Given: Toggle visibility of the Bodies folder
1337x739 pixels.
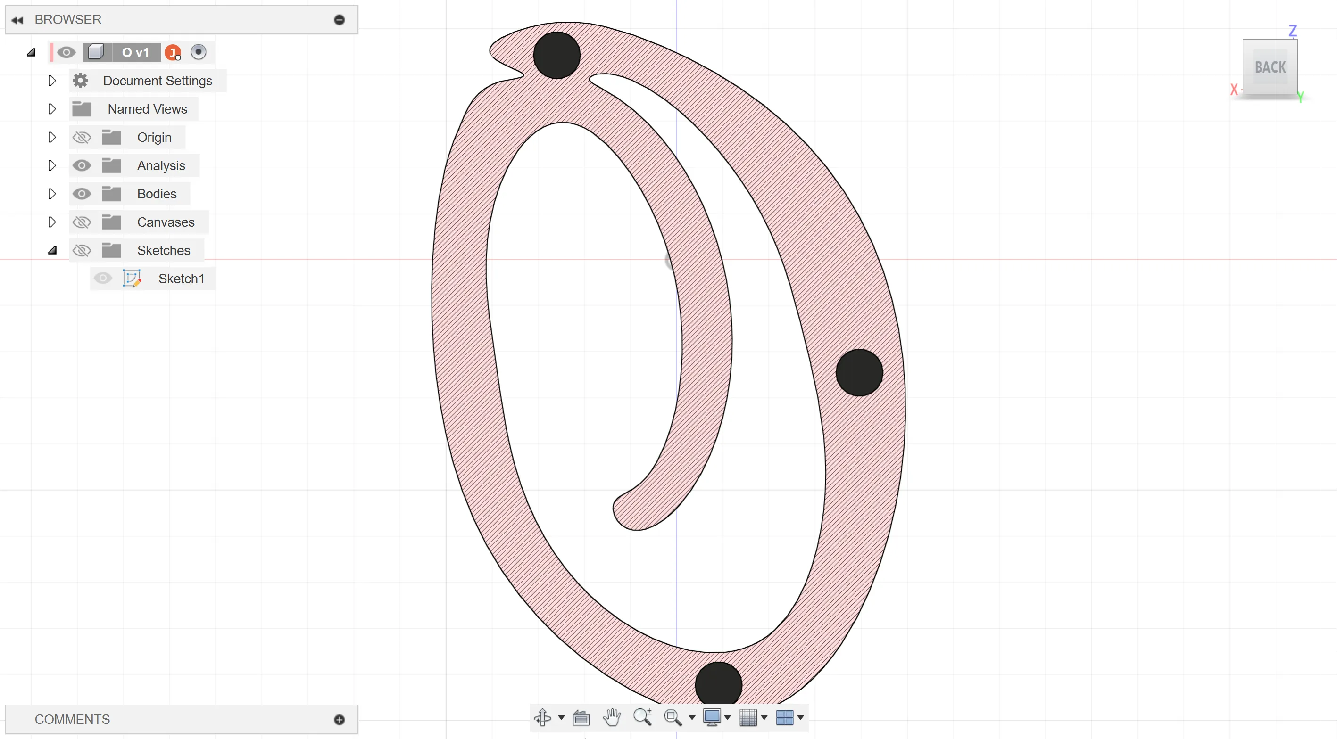Looking at the screenshot, I should 82,194.
